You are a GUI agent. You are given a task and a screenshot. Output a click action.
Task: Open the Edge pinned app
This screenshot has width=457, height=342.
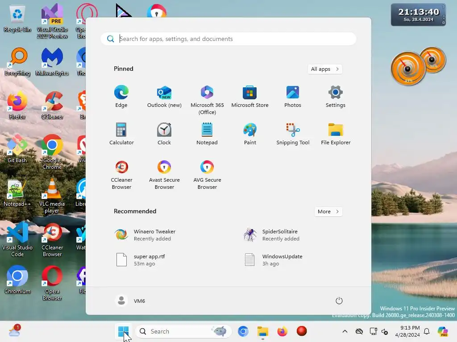121,97
